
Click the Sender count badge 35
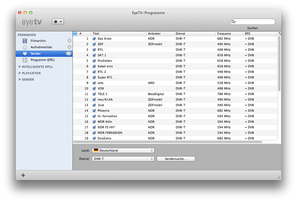pos(68,53)
